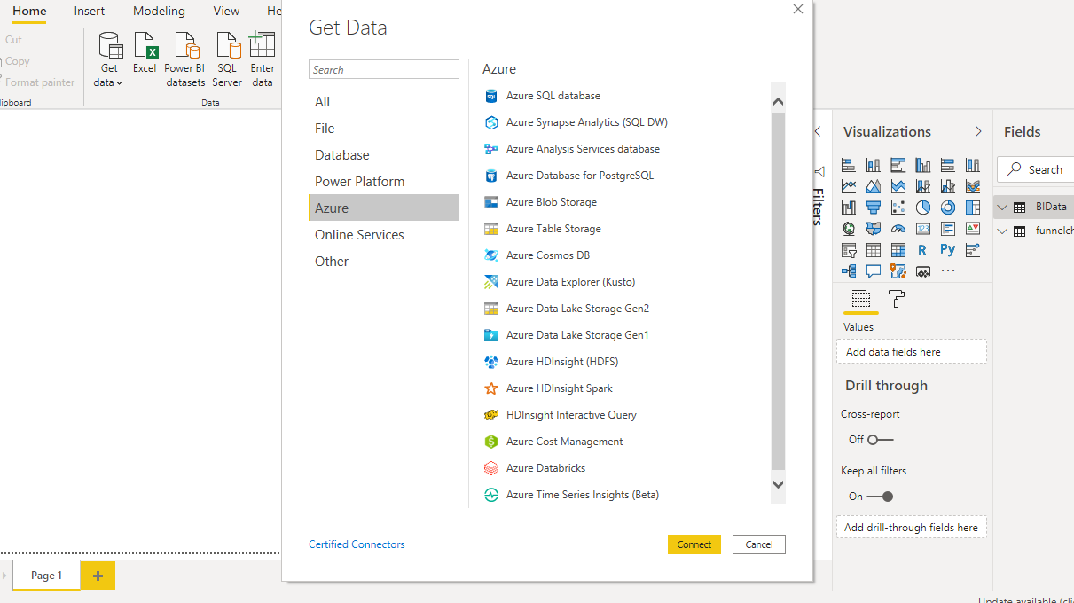Choose the pie chart visual
This screenshot has height=603, width=1074.
coord(923,208)
